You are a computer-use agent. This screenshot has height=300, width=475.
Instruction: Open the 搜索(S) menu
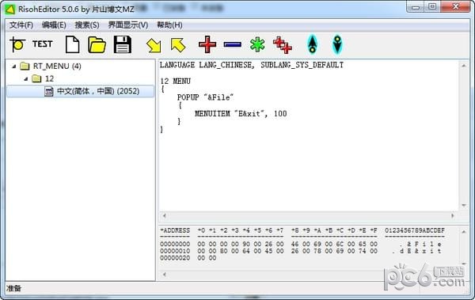(x=87, y=25)
